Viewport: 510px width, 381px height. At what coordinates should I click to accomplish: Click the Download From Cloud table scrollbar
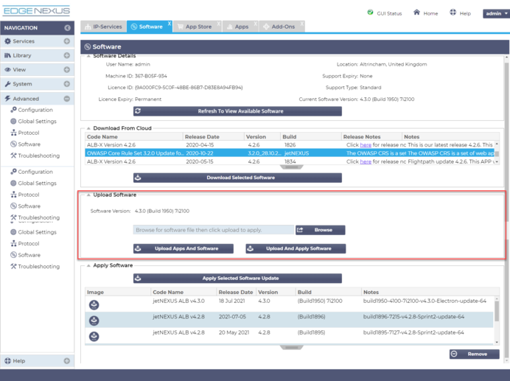point(497,153)
